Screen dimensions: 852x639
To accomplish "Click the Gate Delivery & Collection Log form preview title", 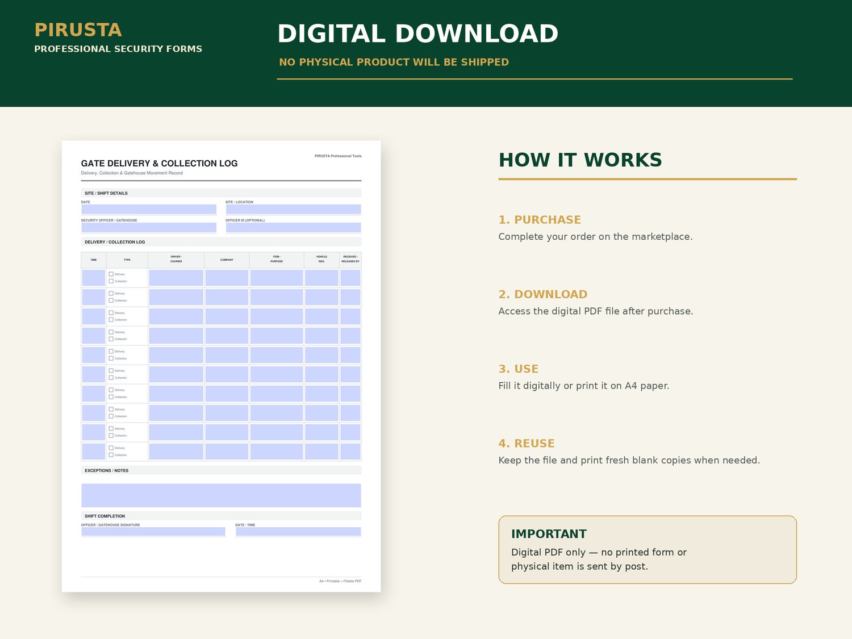I will coord(159,164).
